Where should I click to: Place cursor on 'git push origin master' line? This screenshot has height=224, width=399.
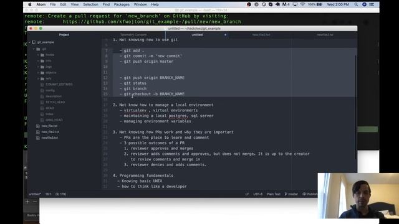[148, 62]
